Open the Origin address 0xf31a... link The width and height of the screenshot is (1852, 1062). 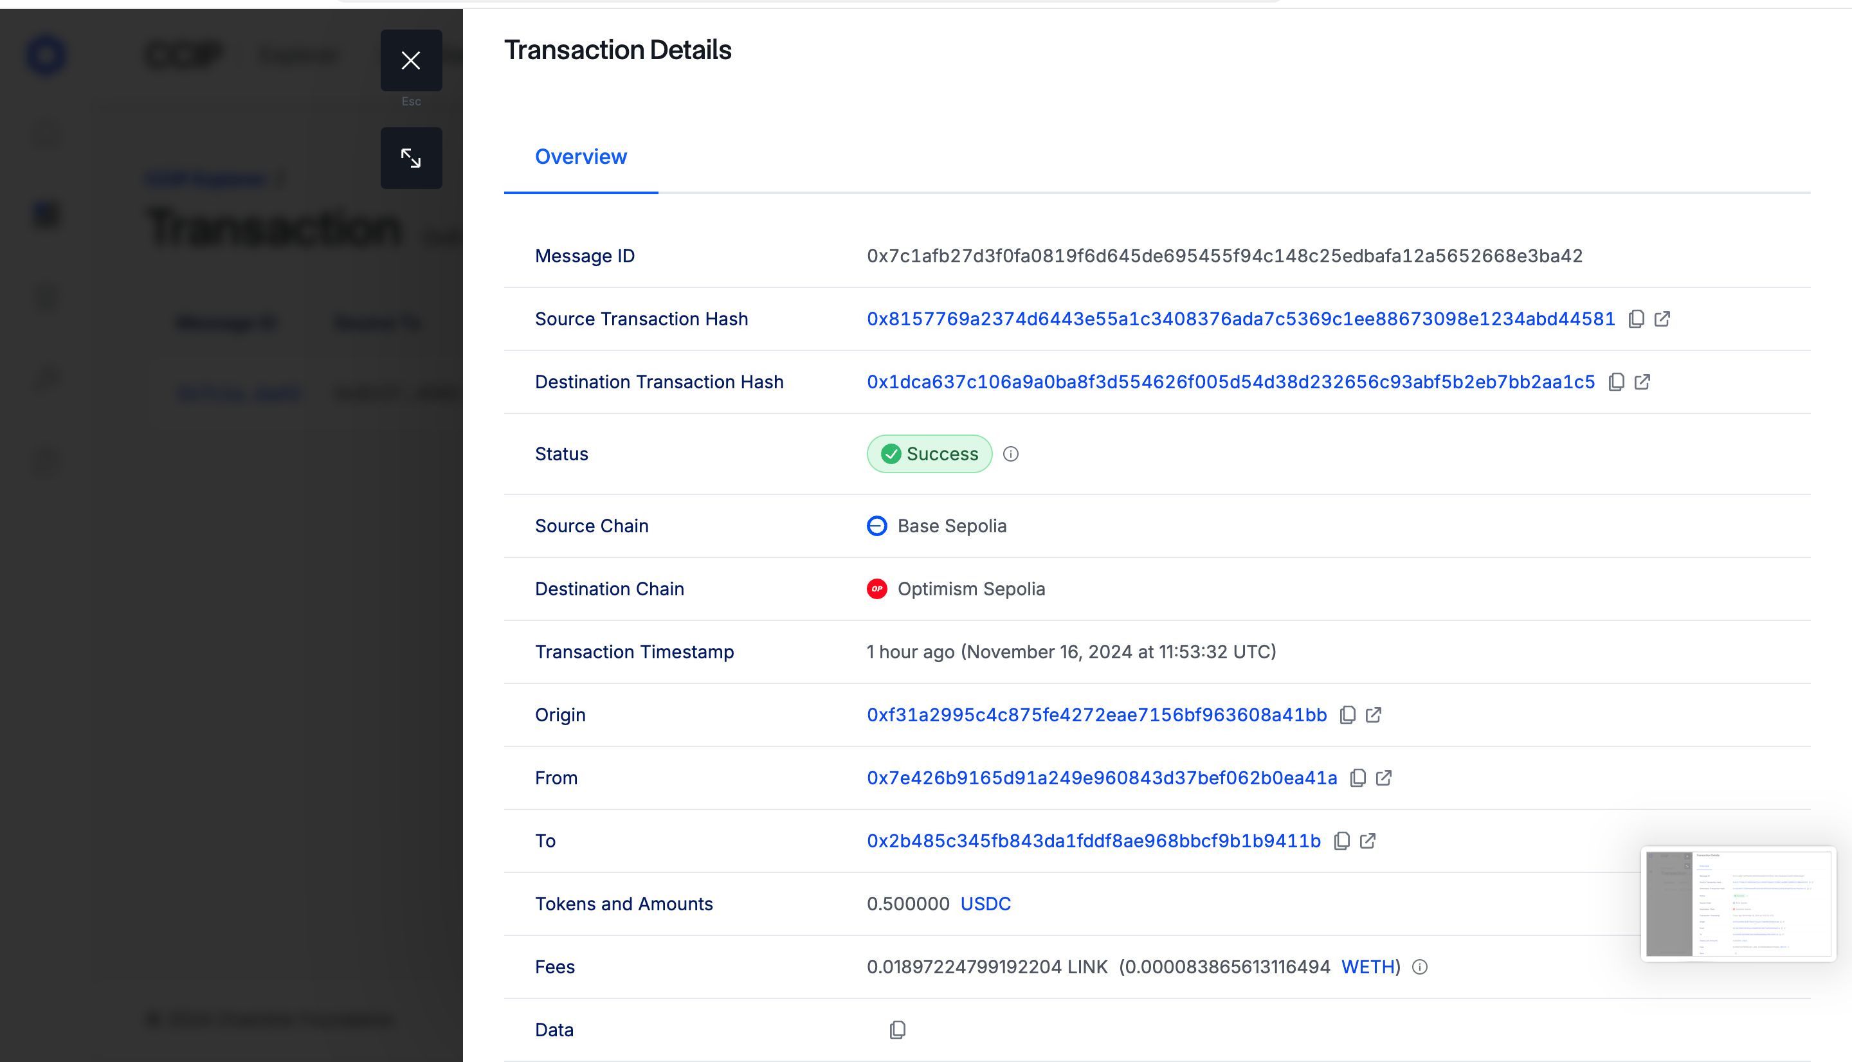click(x=1096, y=715)
